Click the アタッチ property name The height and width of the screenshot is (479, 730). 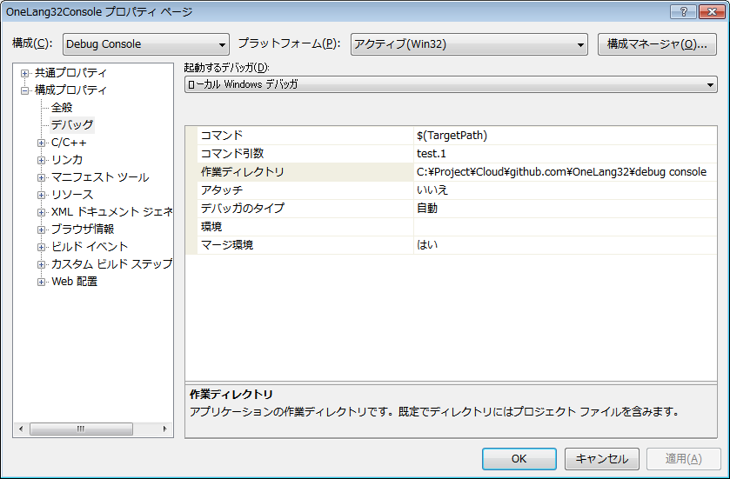[222, 190]
